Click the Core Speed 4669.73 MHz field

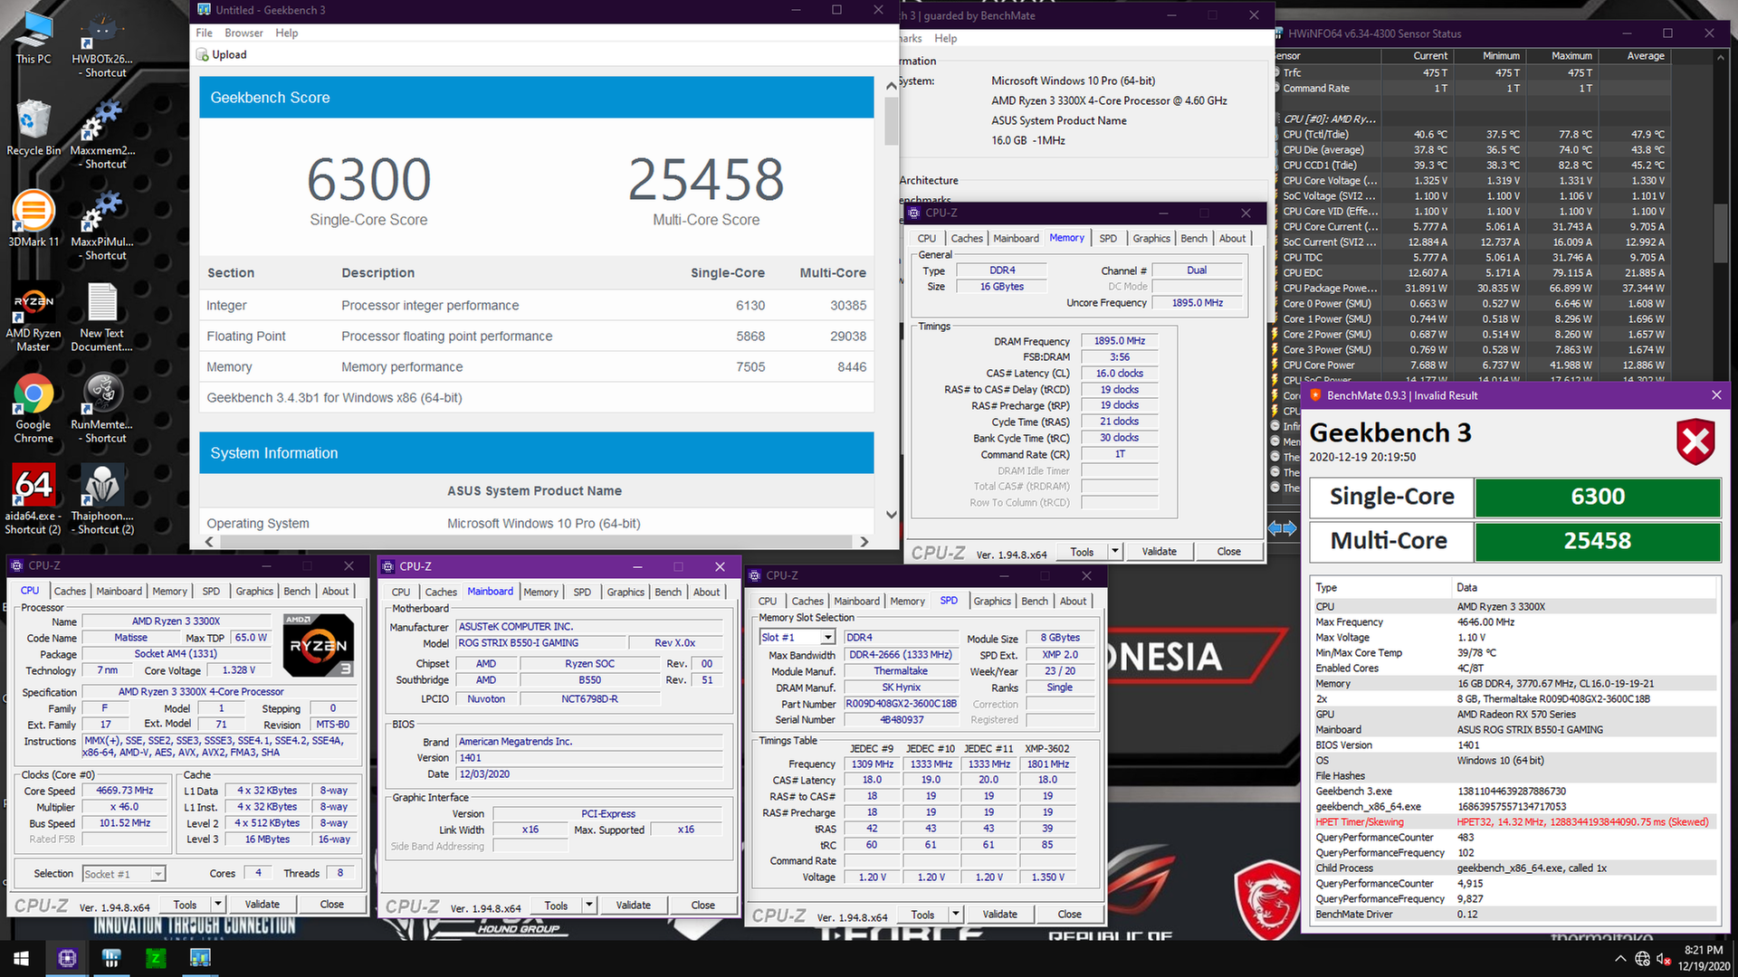point(125,791)
